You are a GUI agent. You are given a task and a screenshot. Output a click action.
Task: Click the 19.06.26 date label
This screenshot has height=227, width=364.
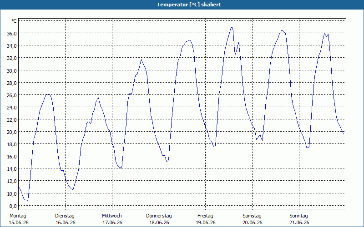pyautogui.click(x=206, y=222)
